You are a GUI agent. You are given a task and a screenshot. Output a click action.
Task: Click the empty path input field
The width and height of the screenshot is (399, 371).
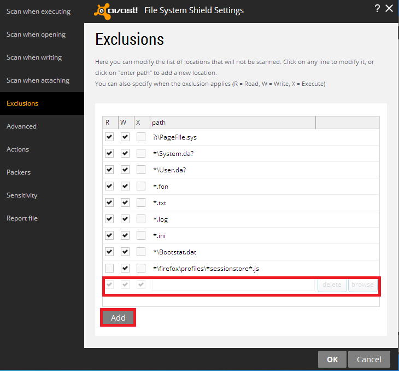coord(233,285)
